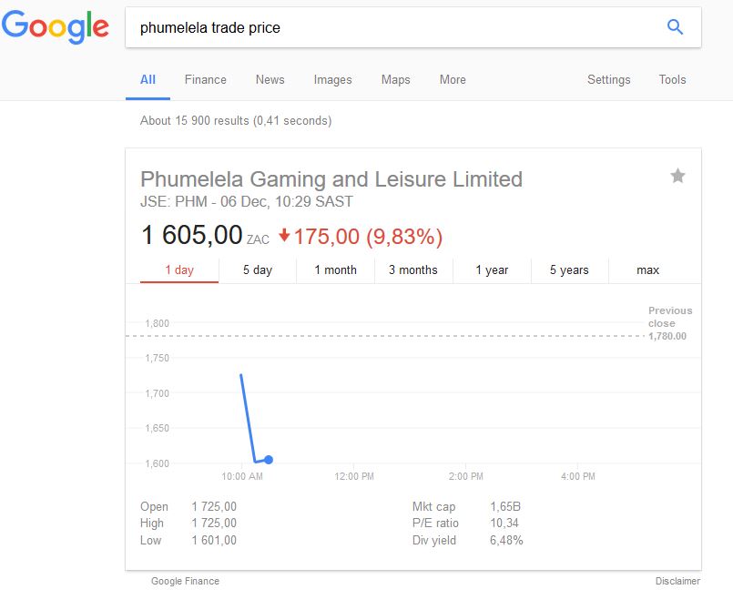
Task: Switch to the Finance results tab
Action: [x=205, y=80]
